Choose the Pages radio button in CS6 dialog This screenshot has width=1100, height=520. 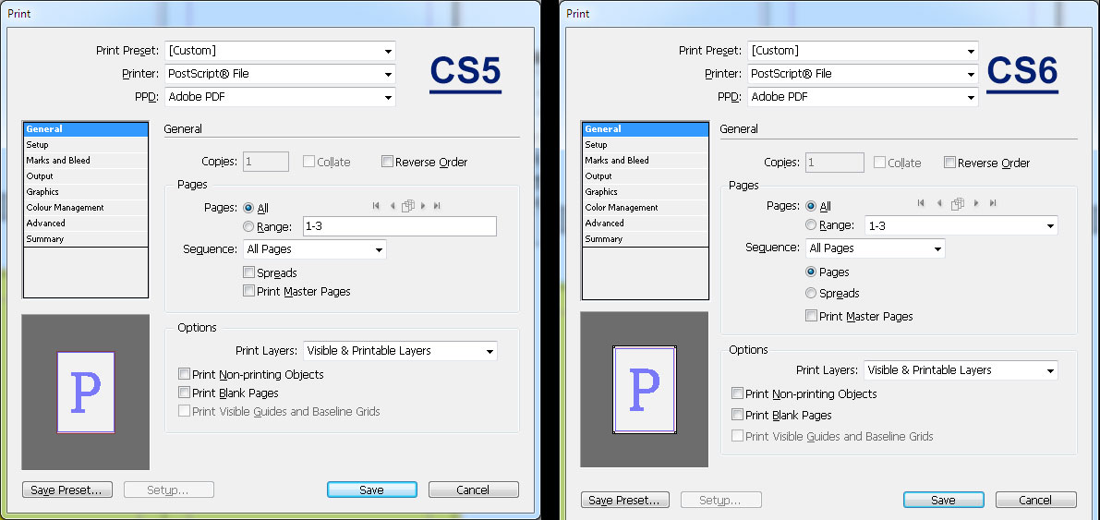(811, 272)
